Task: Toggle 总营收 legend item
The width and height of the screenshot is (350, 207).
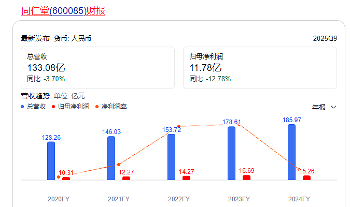Action: pos(33,107)
